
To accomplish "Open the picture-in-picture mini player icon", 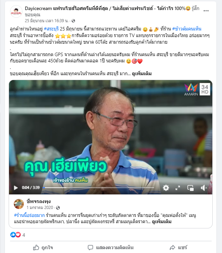I will [x=191, y=188].
